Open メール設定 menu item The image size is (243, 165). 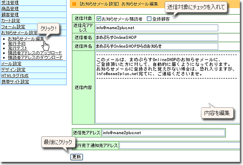(11, 63)
